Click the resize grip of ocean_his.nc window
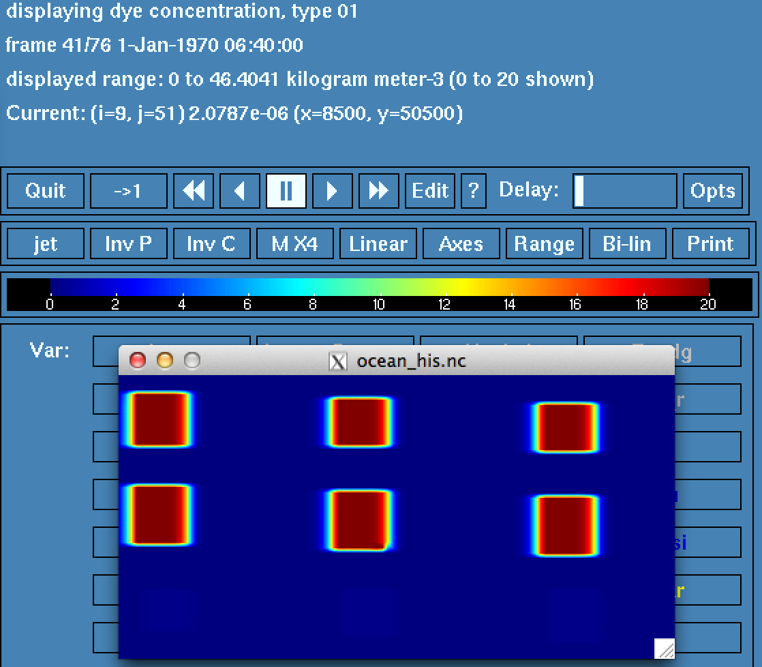Screen dimensions: 762x667 pyautogui.click(x=664, y=648)
